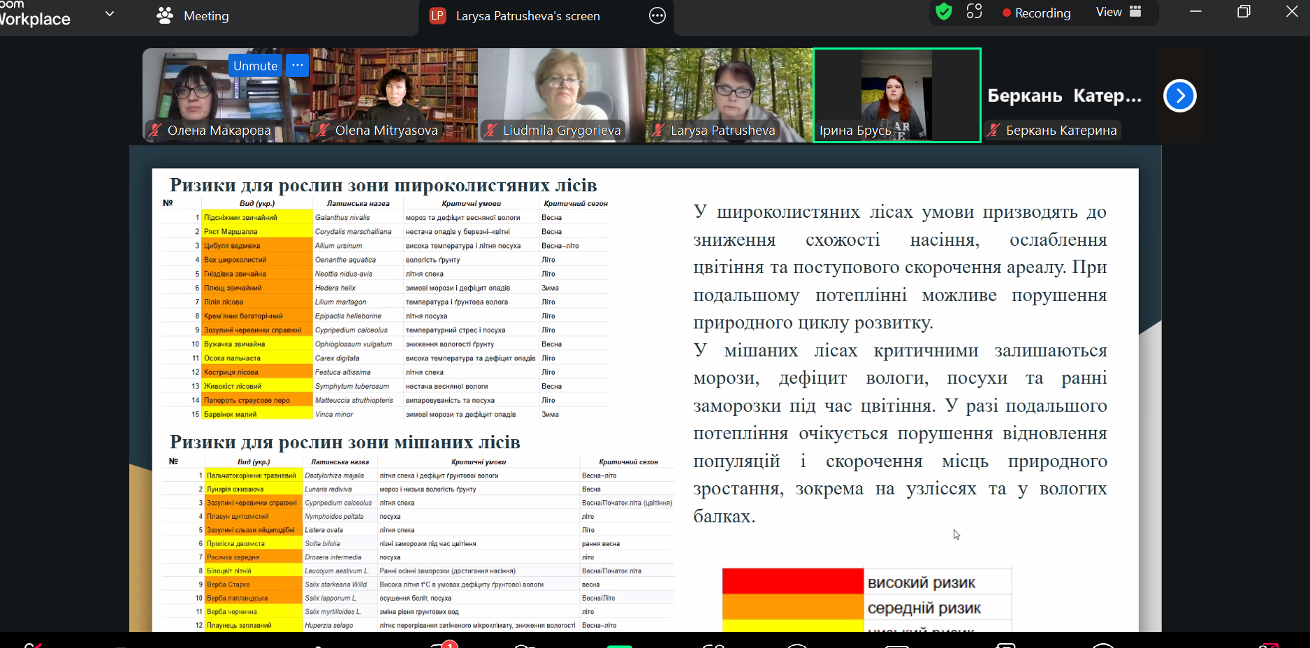Click the red high-risk legend swatch

click(x=792, y=581)
